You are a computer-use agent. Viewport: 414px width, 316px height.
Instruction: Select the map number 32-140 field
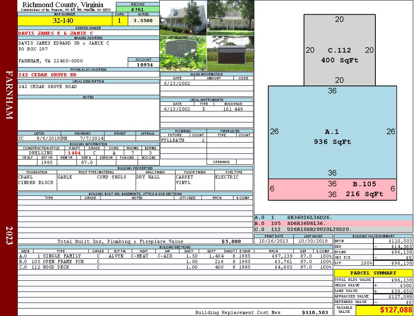(x=65, y=21)
